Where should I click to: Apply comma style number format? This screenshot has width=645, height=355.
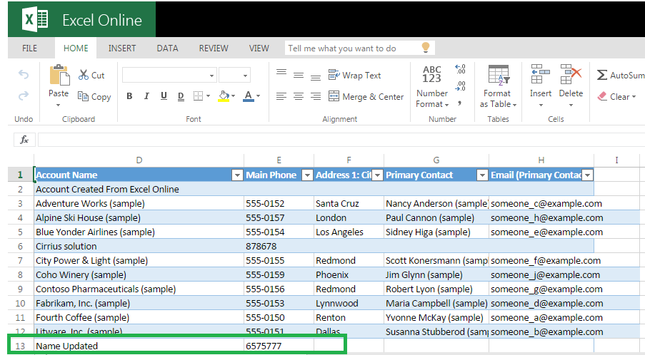pos(459,103)
